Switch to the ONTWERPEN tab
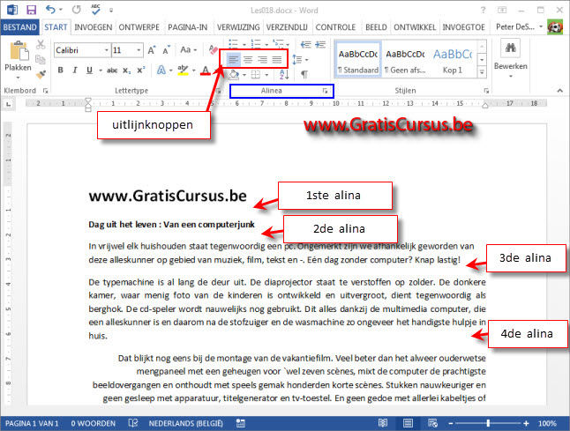This screenshot has height=431, width=570. point(139,27)
